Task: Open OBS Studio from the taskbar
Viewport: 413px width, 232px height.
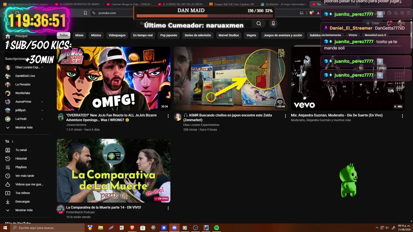Action: coord(196,228)
